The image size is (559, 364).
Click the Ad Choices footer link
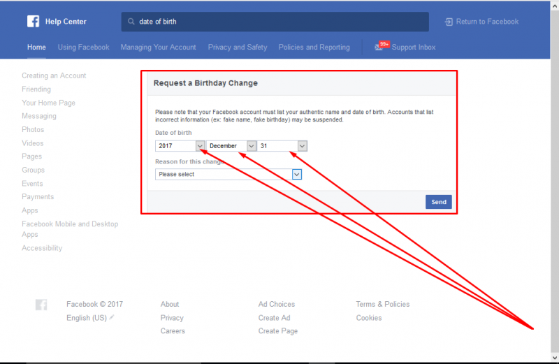pos(277,304)
